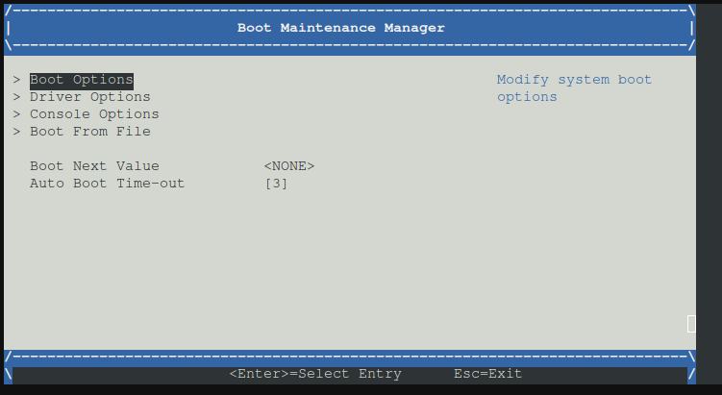Click the arrow beside Boot From File

(x=17, y=132)
